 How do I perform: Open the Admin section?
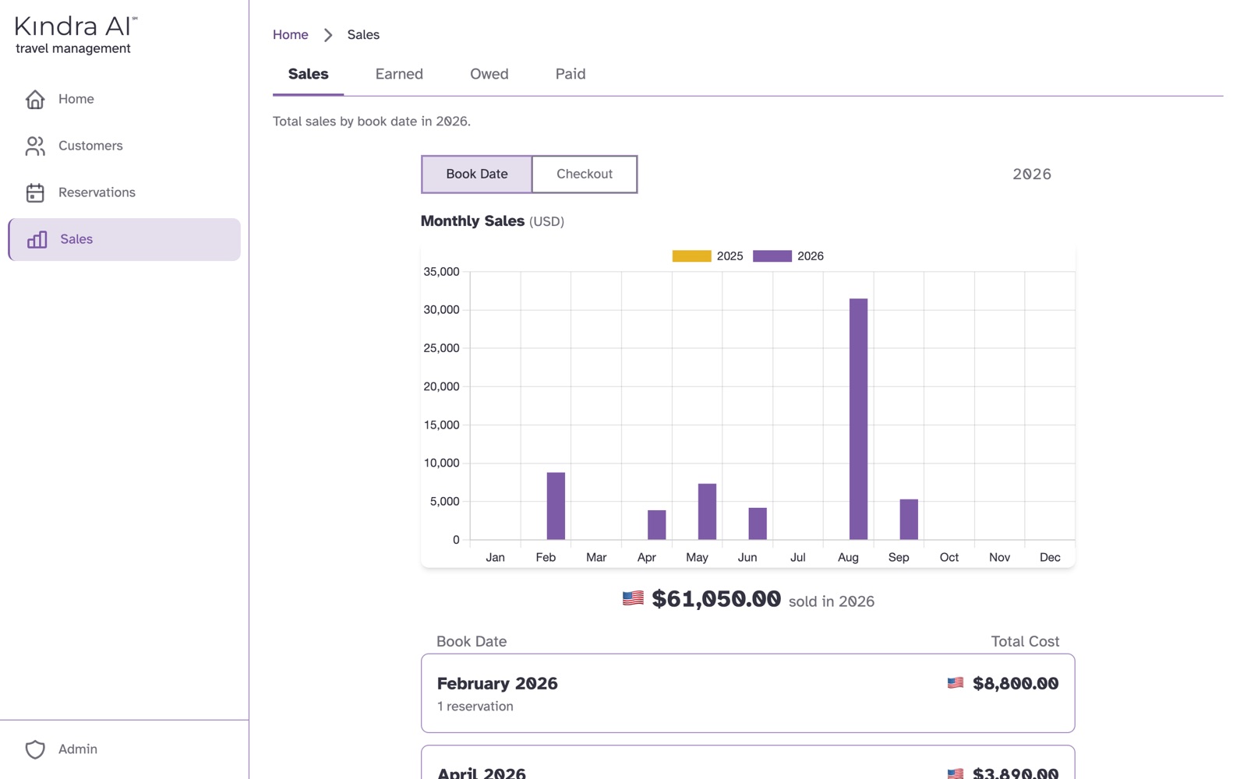(125, 749)
